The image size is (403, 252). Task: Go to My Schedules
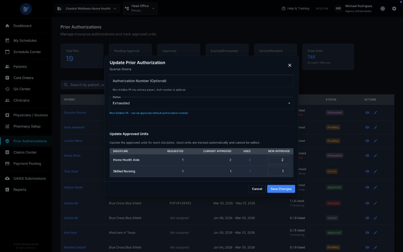point(25,41)
